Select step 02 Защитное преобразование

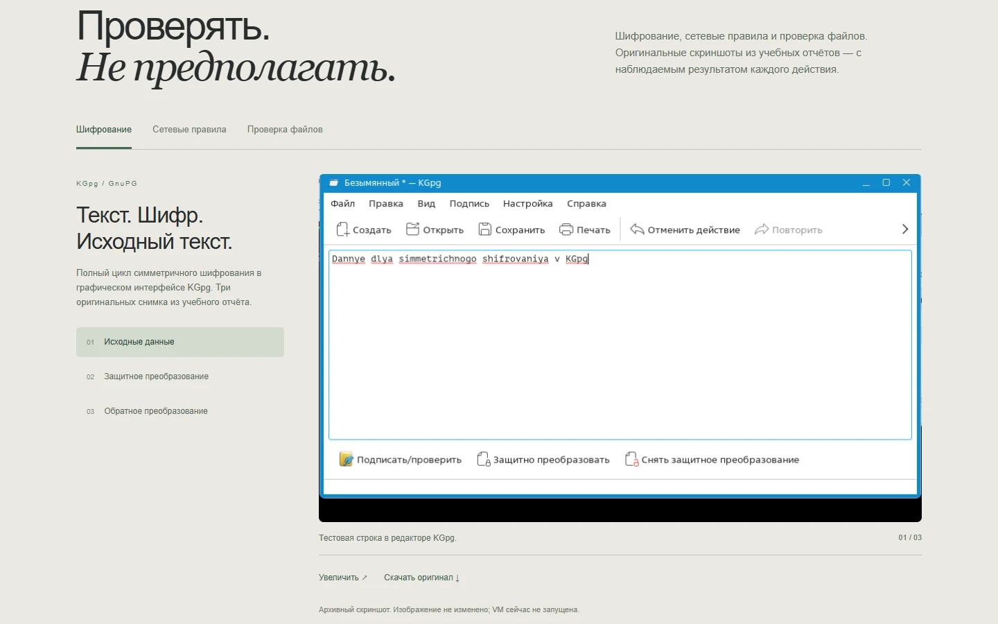pyautogui.click(x=180, y=376)
